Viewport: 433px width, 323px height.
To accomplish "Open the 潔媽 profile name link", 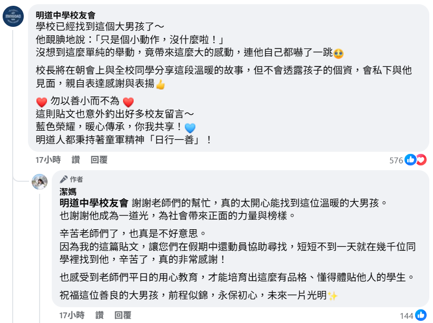I will click(68, 192).
